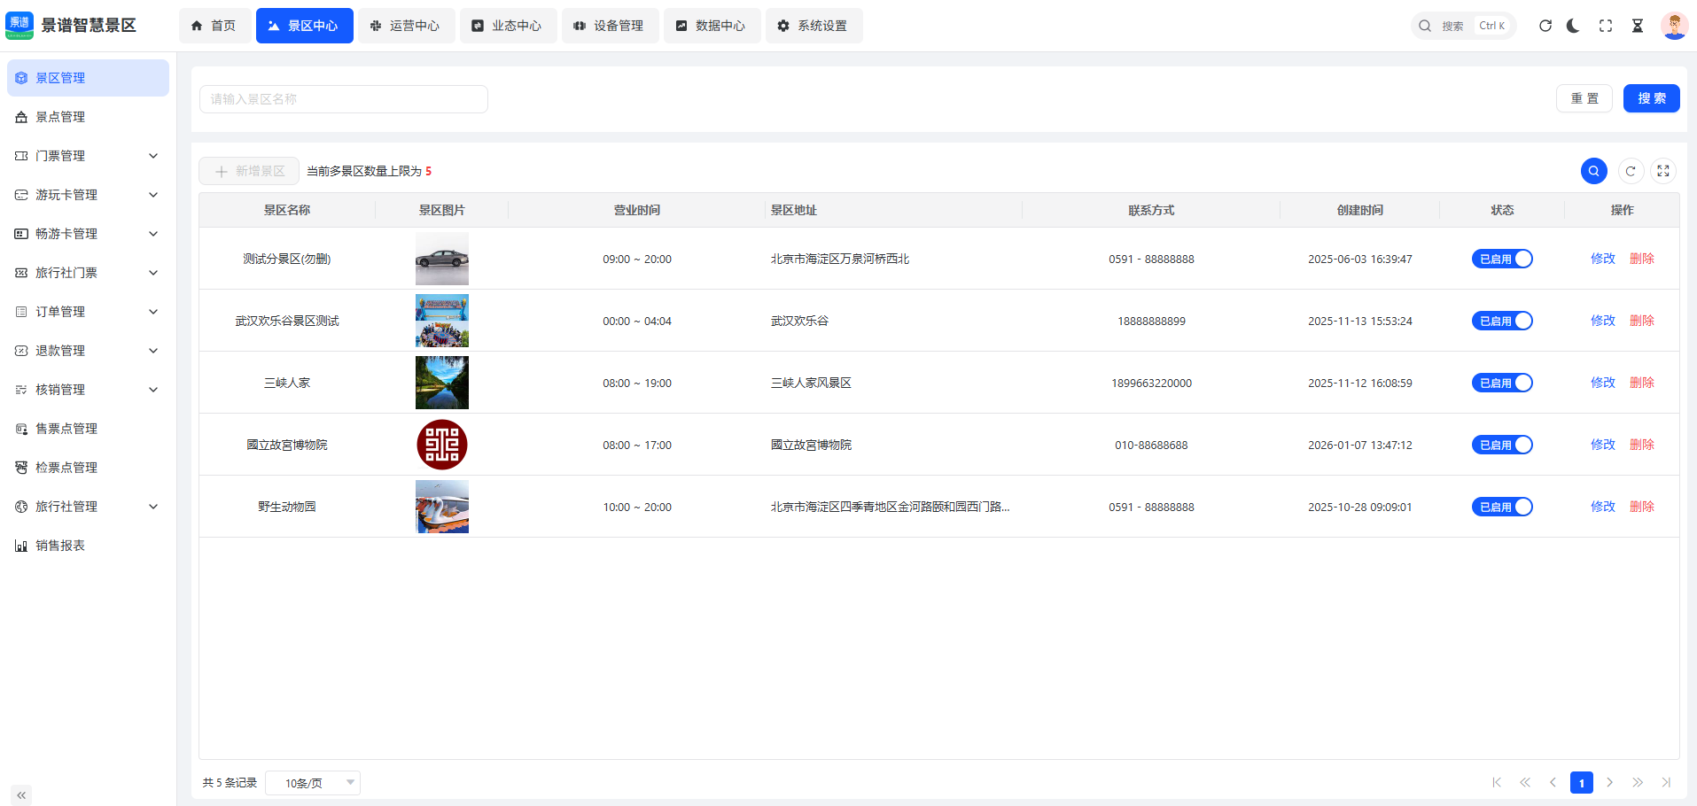Expand 核销管理 submenu

[88, 390]
